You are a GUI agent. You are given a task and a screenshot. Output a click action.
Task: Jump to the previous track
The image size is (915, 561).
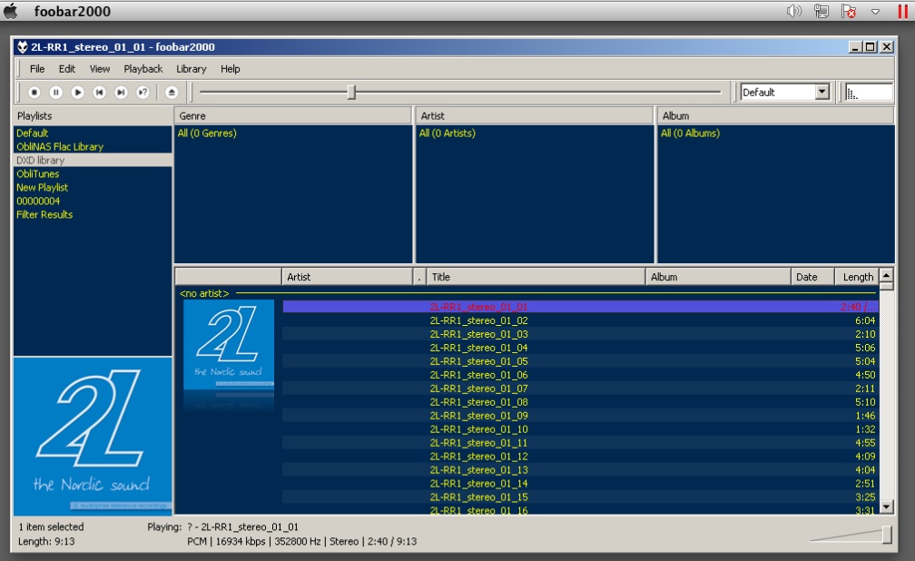(99, 93)
